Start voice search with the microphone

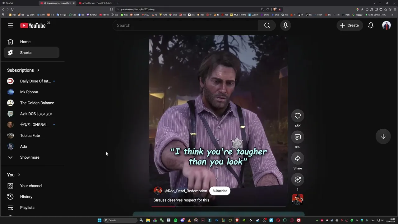(x=285, y=26)
